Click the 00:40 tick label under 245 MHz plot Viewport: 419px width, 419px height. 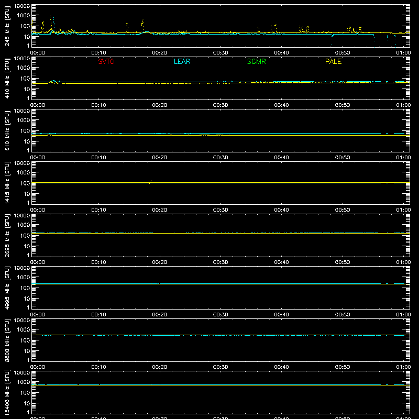281,53
